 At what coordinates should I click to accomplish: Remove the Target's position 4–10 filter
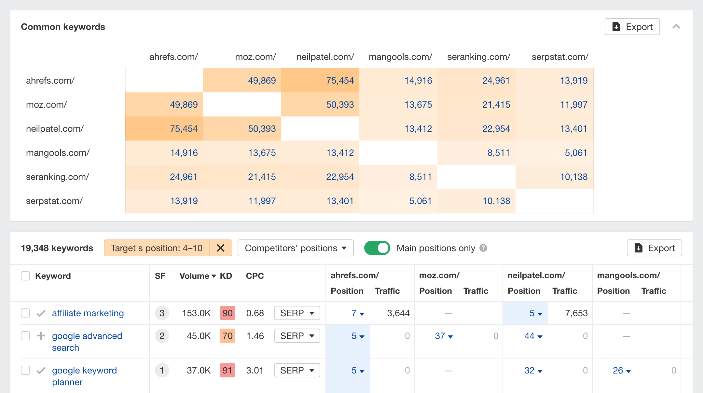coord(221,248)
